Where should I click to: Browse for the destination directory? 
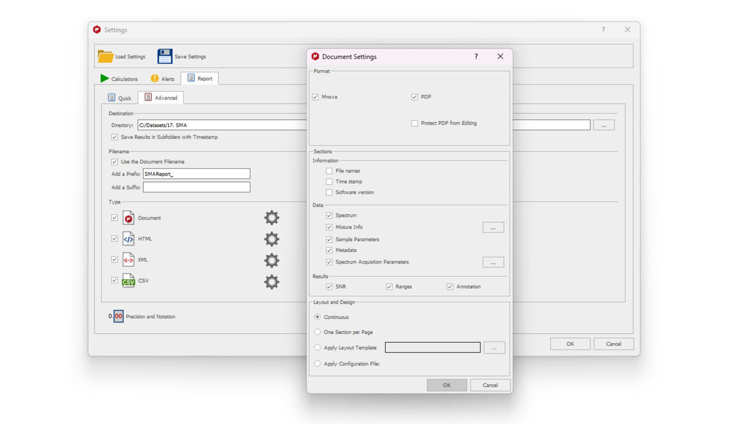604,125
